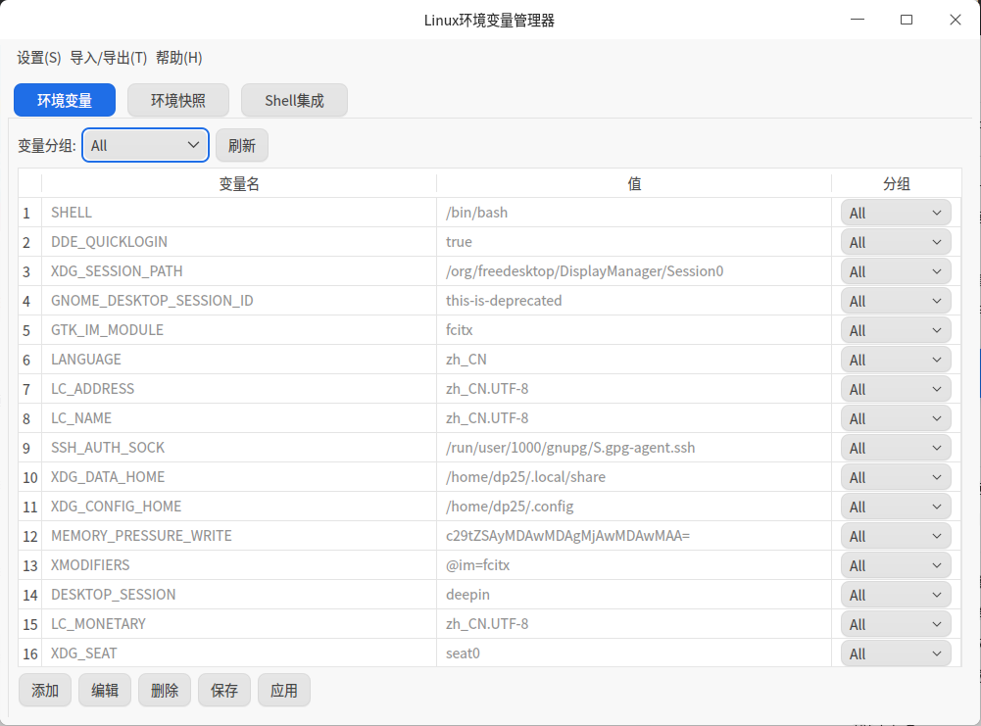Select the SHELL variable name cell

point(239,213)
